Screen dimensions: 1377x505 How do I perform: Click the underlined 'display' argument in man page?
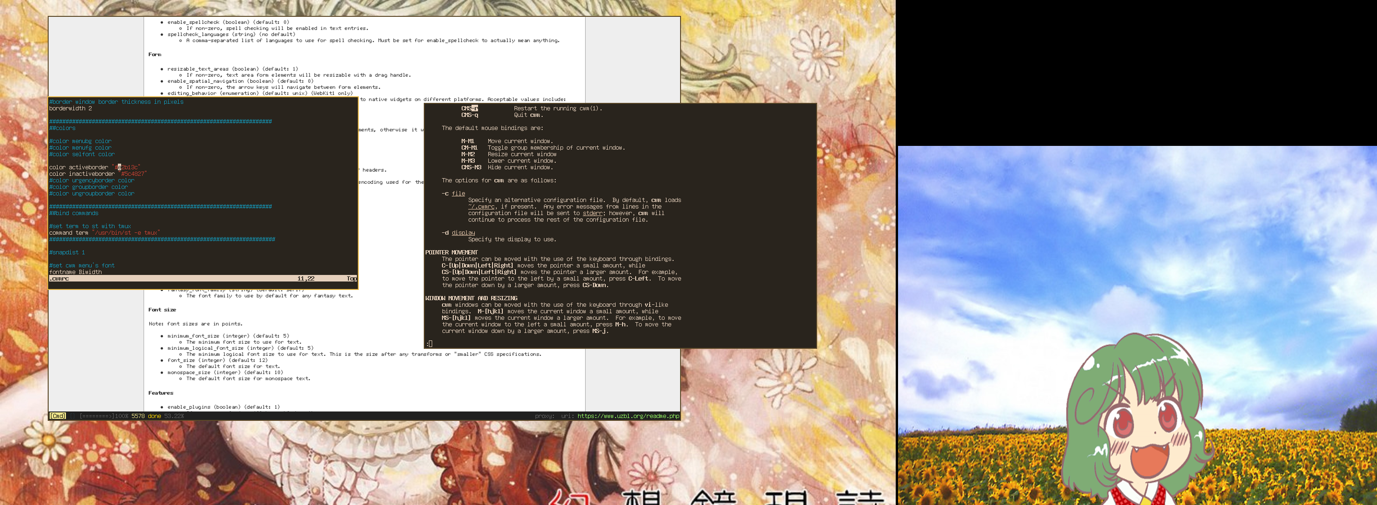[463, 232]
